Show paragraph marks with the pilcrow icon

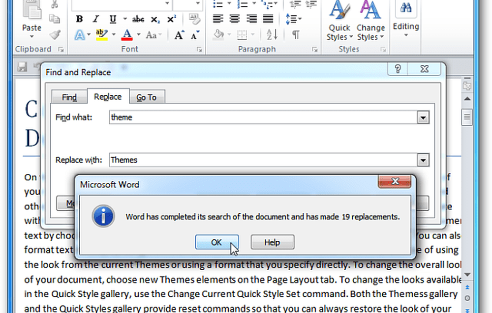295,35
